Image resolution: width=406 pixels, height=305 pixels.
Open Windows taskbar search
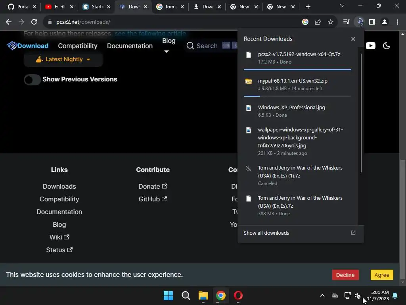tap(186, 295)
